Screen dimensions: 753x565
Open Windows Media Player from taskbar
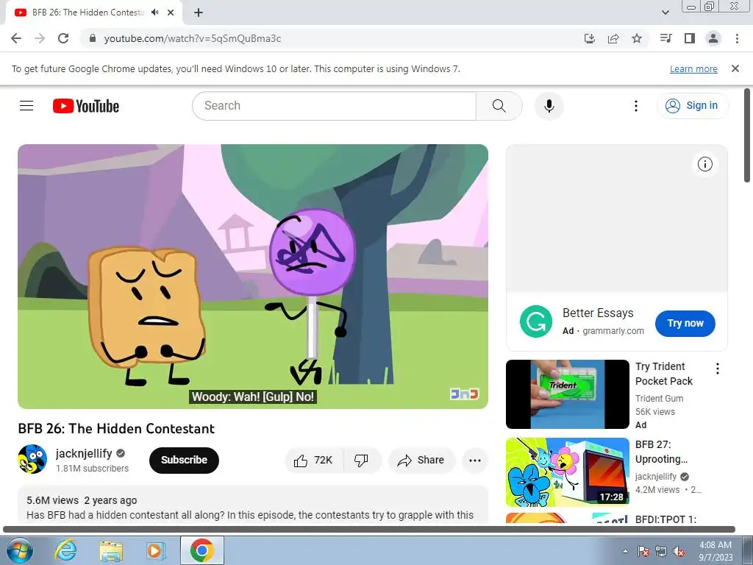[156, 550]
